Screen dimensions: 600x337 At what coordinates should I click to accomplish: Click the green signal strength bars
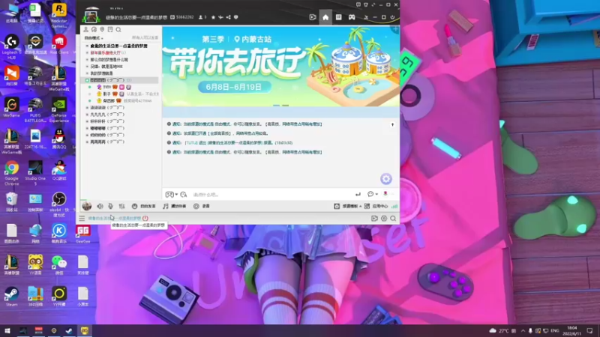click(394, 207)
